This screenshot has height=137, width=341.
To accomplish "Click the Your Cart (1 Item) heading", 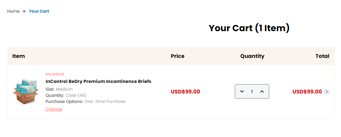I will [249, 28].
